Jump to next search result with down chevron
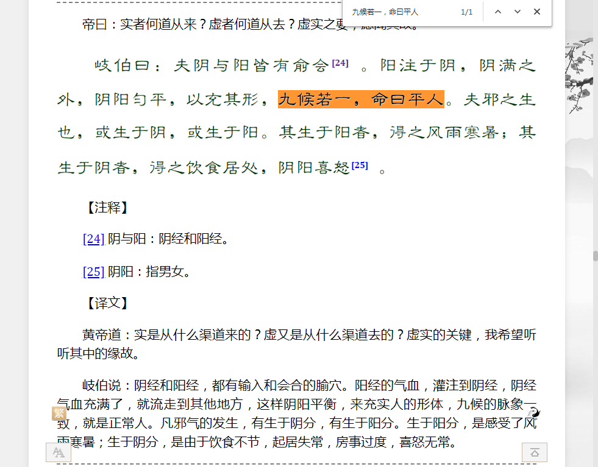 tap(517, 12)
